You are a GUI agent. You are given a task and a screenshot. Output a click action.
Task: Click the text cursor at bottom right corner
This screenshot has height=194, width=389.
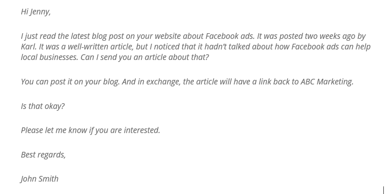(384, 190)
